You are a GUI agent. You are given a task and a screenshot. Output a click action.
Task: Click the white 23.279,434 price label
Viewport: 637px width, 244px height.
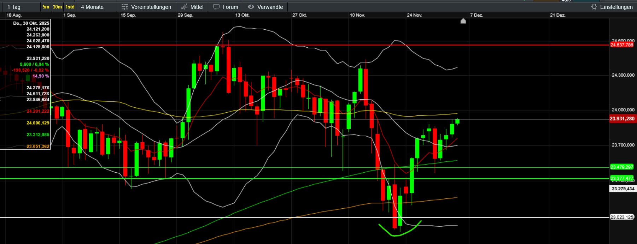click(623, 189)
